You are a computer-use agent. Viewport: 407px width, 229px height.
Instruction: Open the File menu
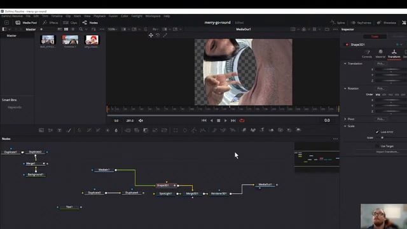tap(28, 16)
